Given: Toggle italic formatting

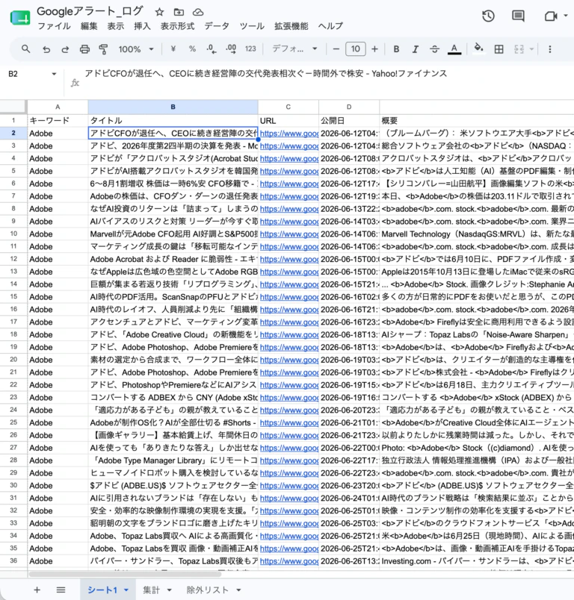Looking at the screenshot, I should (415, 49).
